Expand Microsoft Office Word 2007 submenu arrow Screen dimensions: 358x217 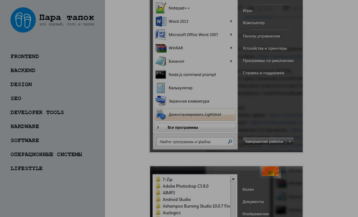[231, 35]
